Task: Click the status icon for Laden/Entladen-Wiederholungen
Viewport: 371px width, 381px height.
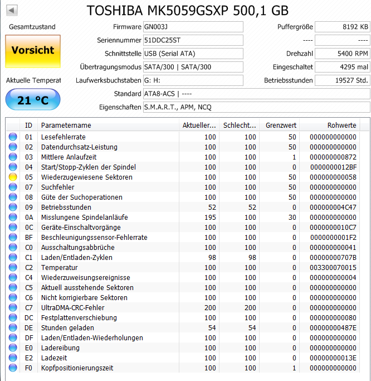Action: pyautogui.click(x=13, y=337)
